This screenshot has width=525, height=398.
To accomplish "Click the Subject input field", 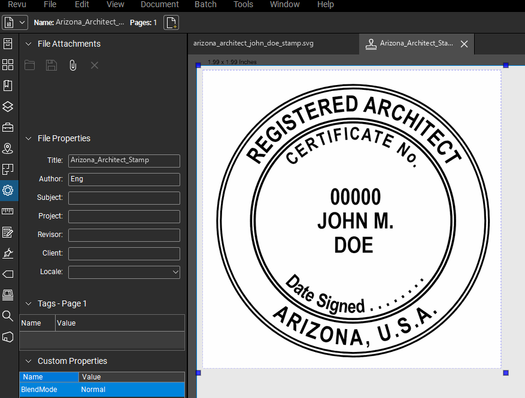I will pyautogui.click(x=125, y=198).
